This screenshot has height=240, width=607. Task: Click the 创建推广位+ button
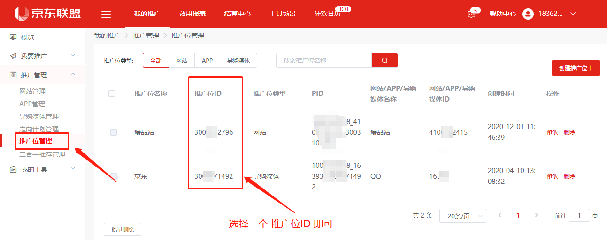point(576,68)
